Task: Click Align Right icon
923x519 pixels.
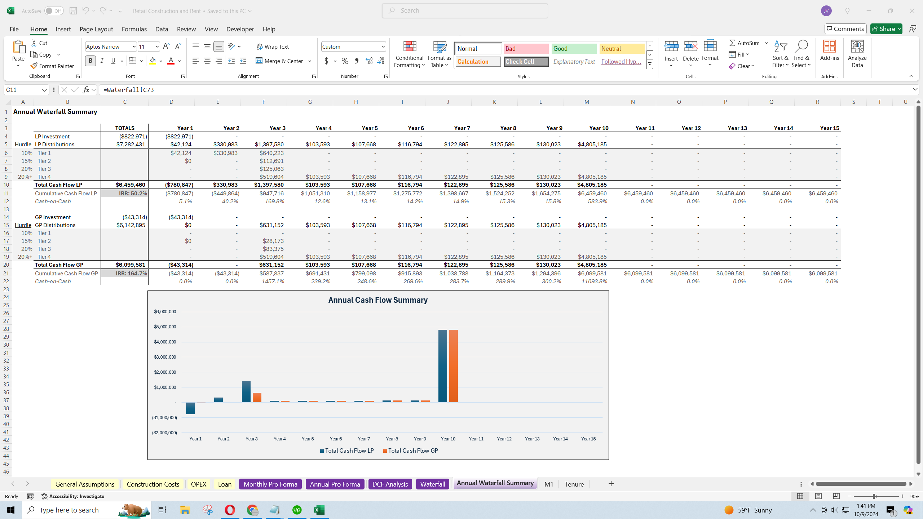Action: (219, 61)
